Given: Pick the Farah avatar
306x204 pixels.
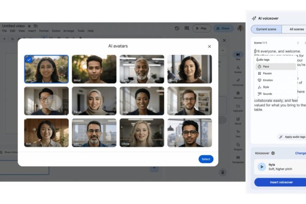Looking at the screenshot, I should click(94, 101).
